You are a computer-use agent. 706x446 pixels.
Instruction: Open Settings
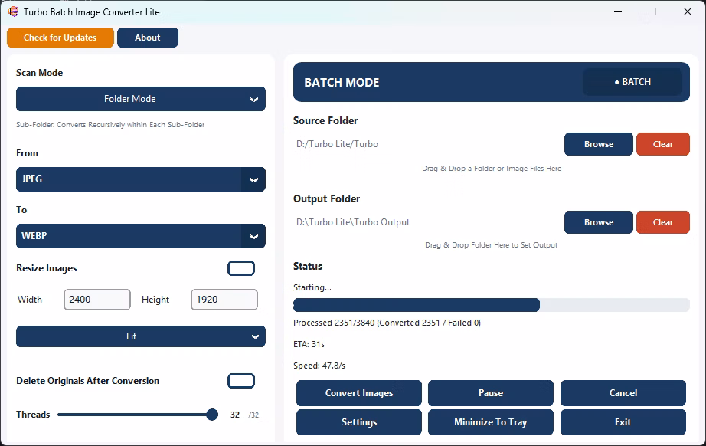point(359,422)
